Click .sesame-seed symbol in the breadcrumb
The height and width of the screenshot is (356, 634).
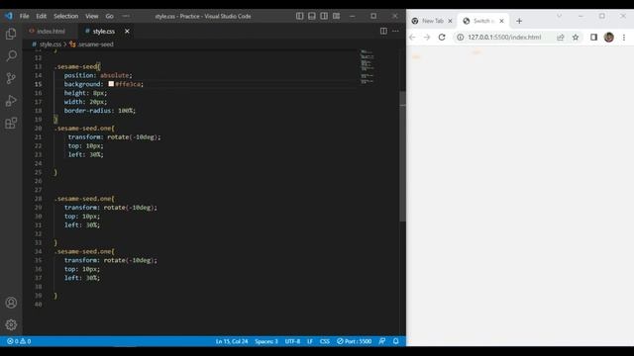[x=95, y=44]
